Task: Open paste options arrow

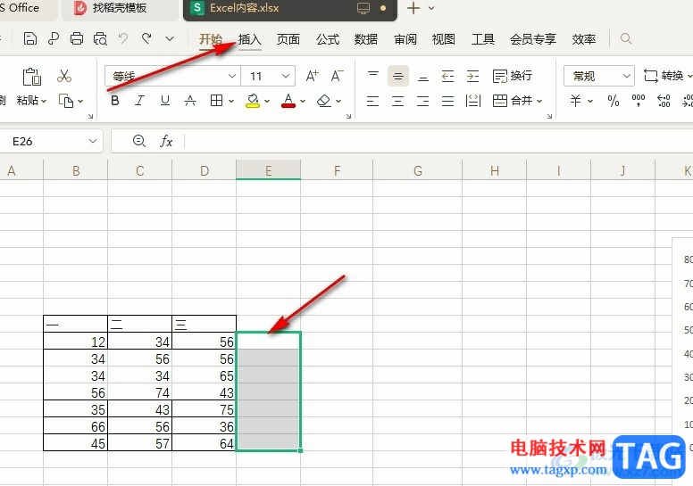Action: [44, 101]
